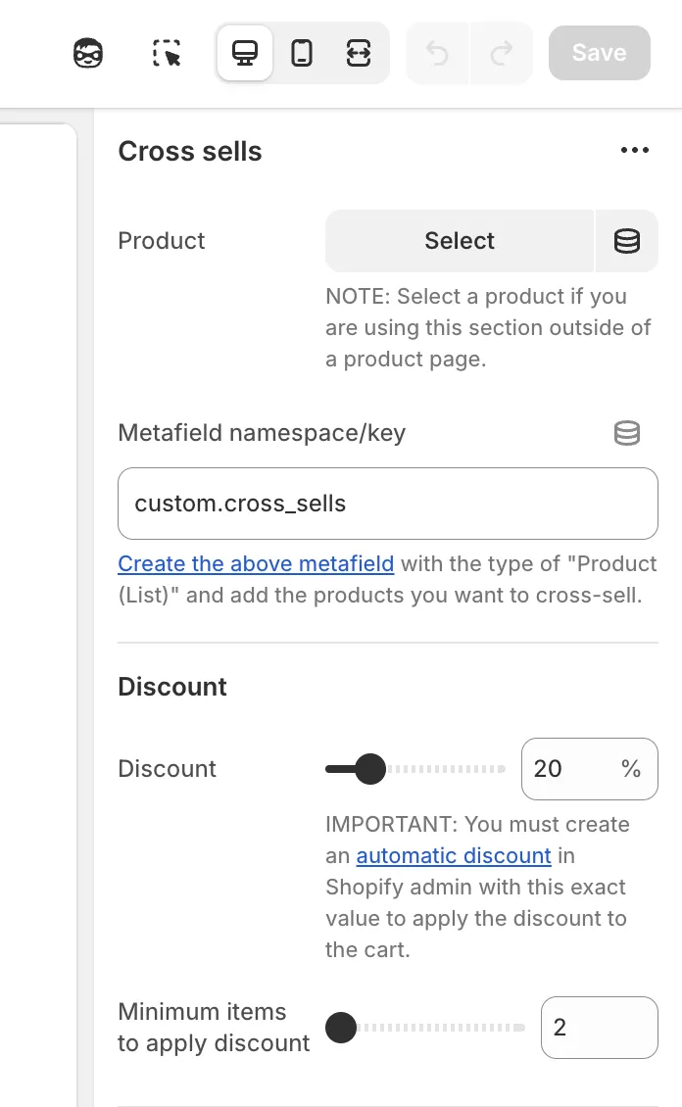
Task: Open dynamic source picker next to Product Select
Action: pyautogui.click(x=627, y=241)
